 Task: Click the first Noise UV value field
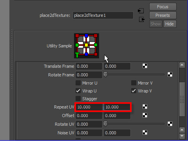89,133
